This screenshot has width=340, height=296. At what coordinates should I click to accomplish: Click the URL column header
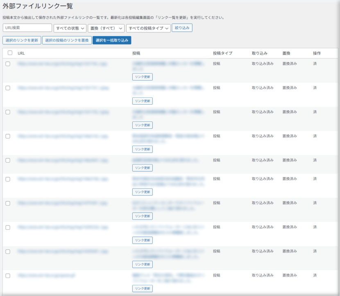pyautogui.click(x=21, y=53)
